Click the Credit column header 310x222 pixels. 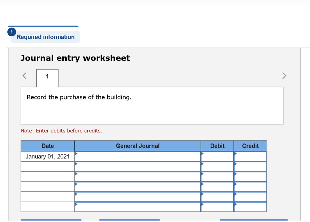click(x=250, y=146)
